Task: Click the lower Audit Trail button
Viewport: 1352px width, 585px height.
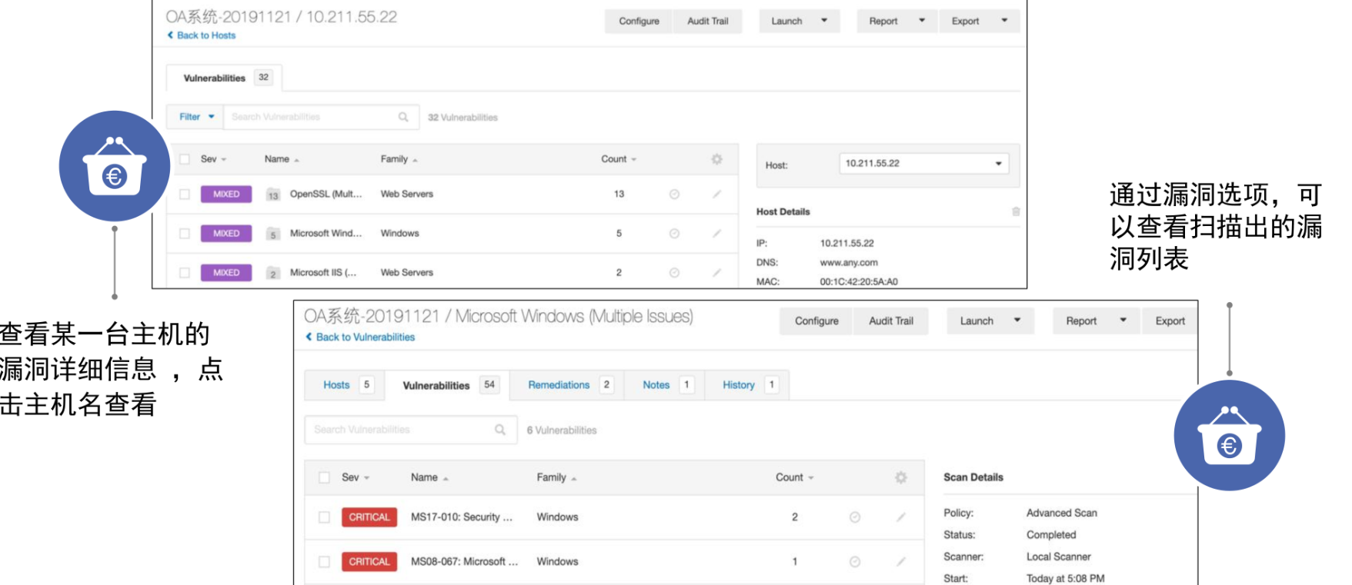Action: [890, 321]
